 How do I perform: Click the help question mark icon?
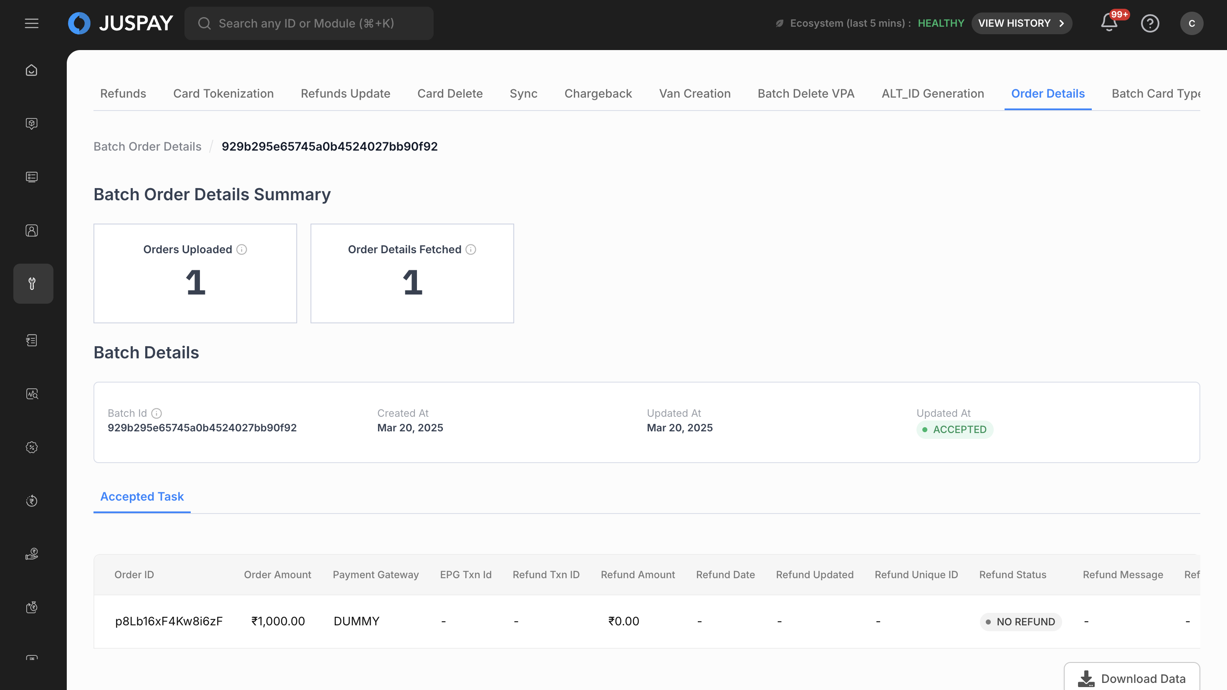coord(1150,23)
